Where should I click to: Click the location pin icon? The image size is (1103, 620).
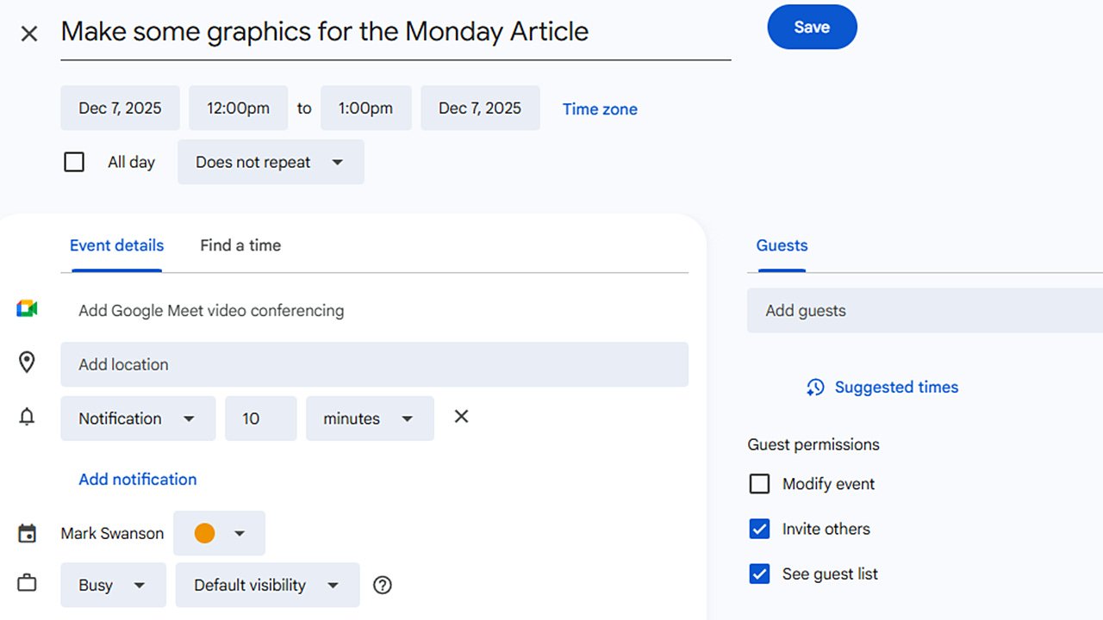pyautogui.click(x=27, y=363)
